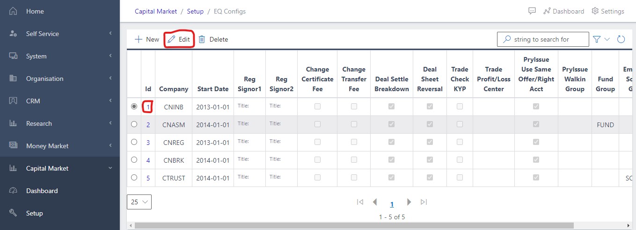Screen dimensions: 636x230
Task: Click the scrollbar left arrow under table
Action: [130, 226]
